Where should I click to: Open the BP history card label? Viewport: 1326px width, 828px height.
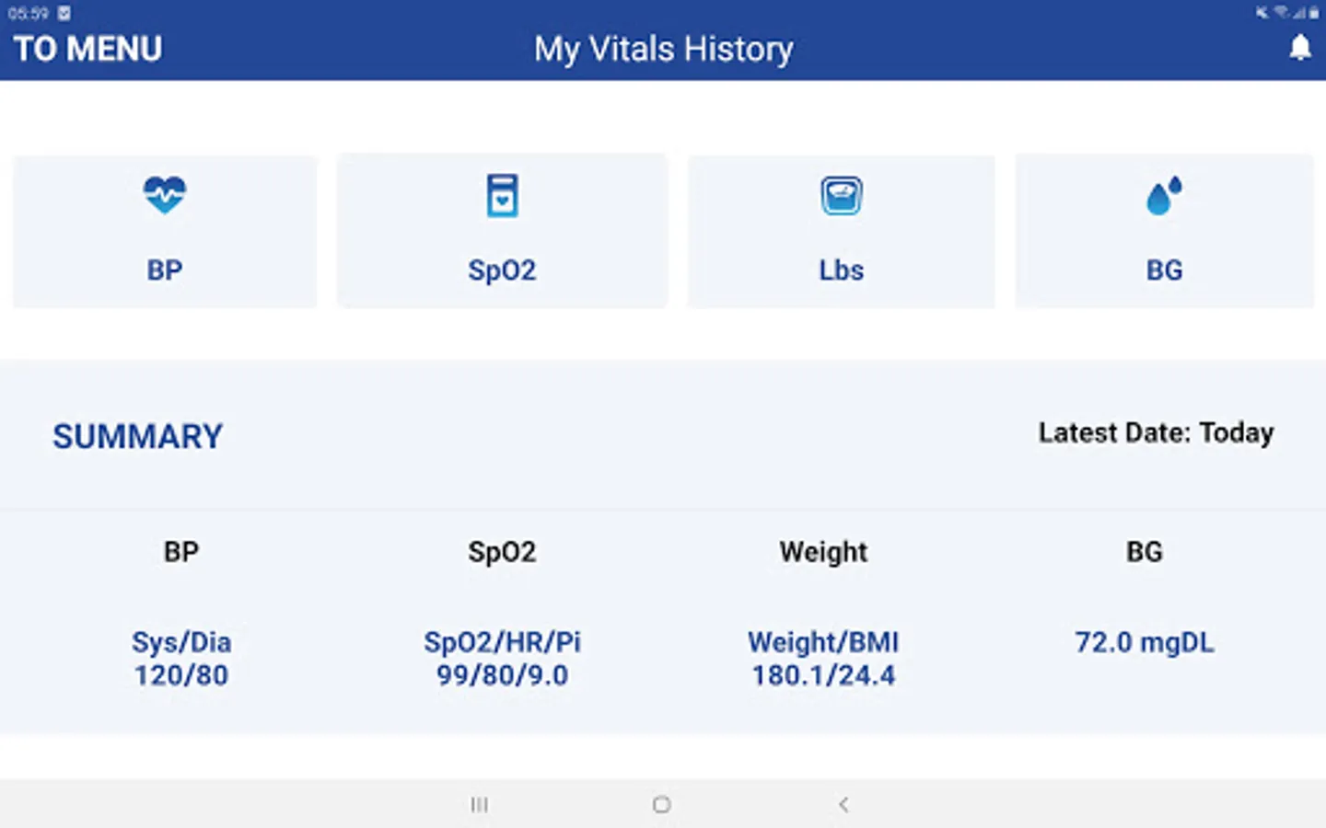pos(165,270)
